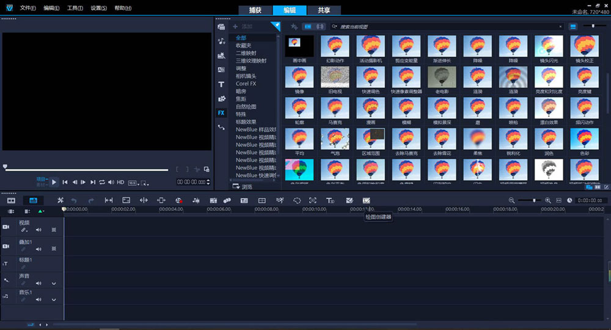Switch to the 捕获 capture tab
The width and height of the screenshot is (611, 330).
pyautogui.click(x=255, y=10)
